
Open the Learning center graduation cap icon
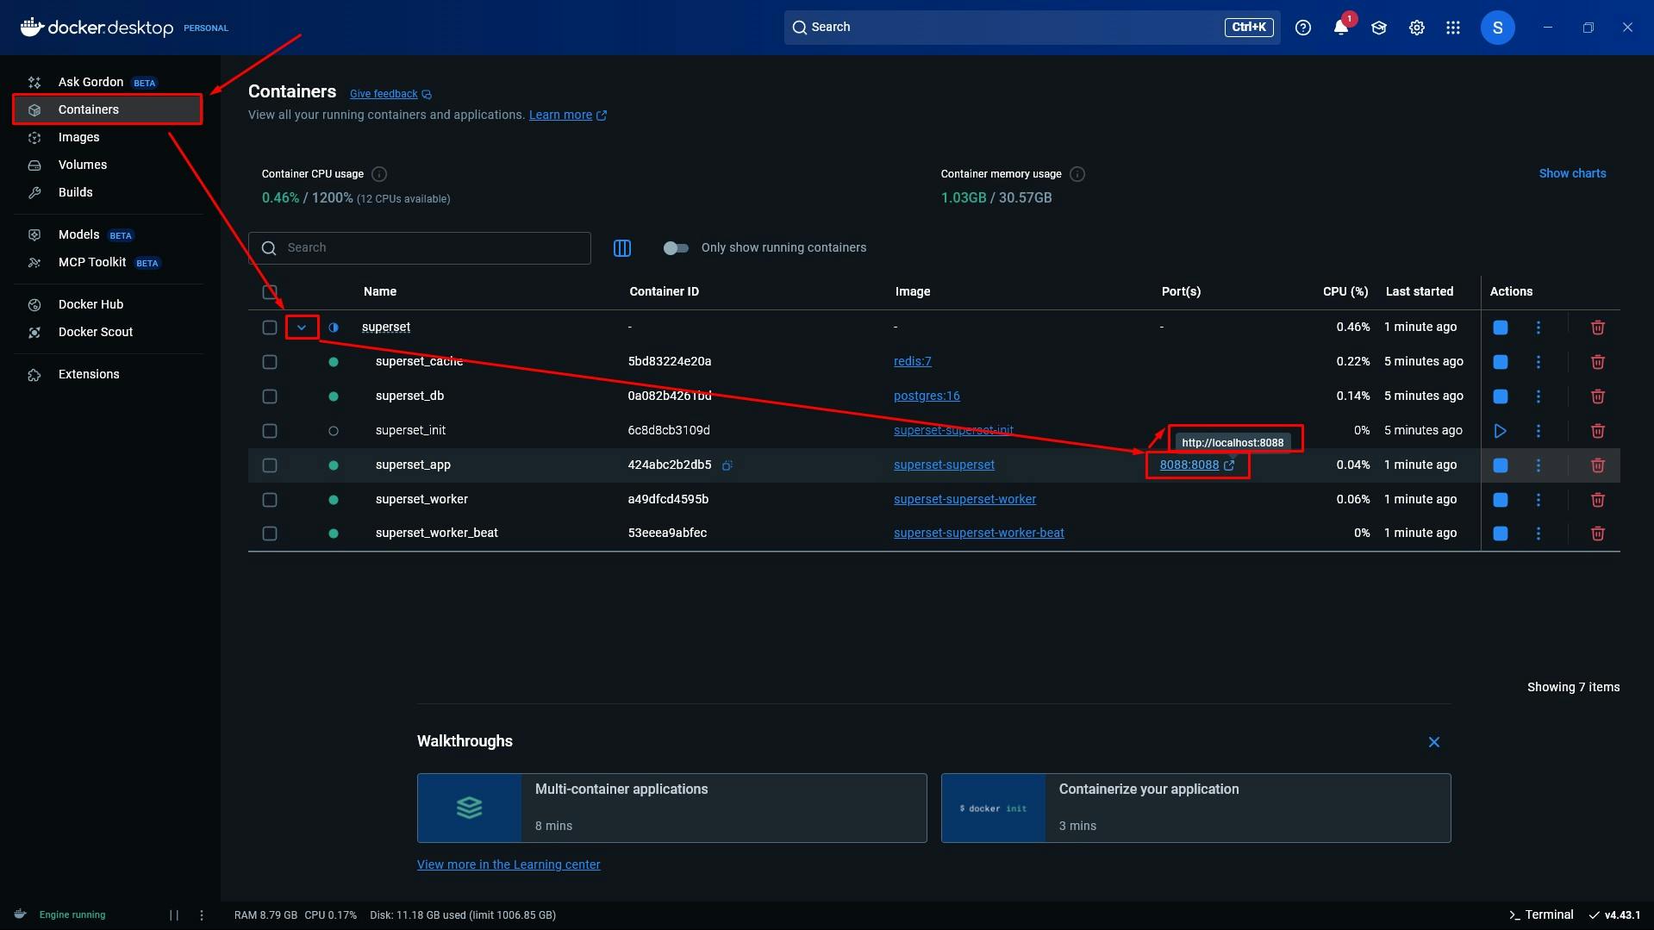(1379, 28)
